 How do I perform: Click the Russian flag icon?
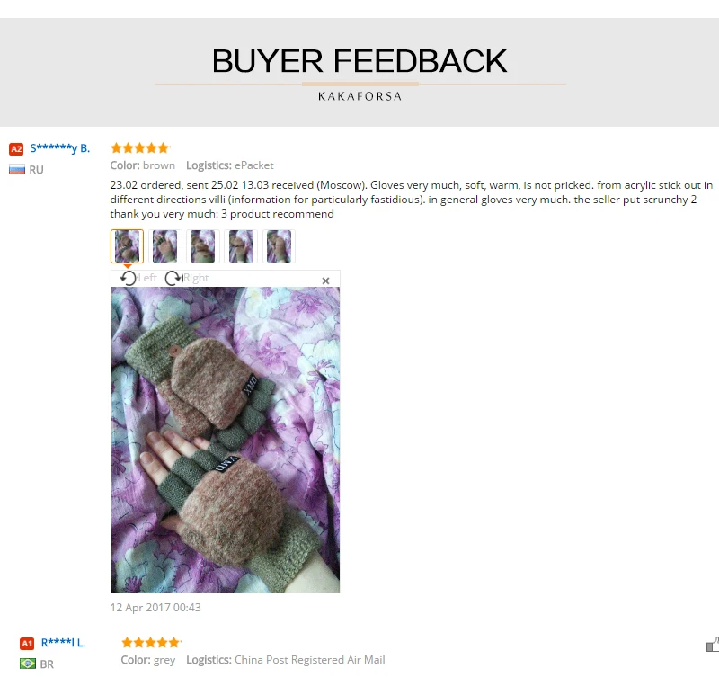coord(17,170)
